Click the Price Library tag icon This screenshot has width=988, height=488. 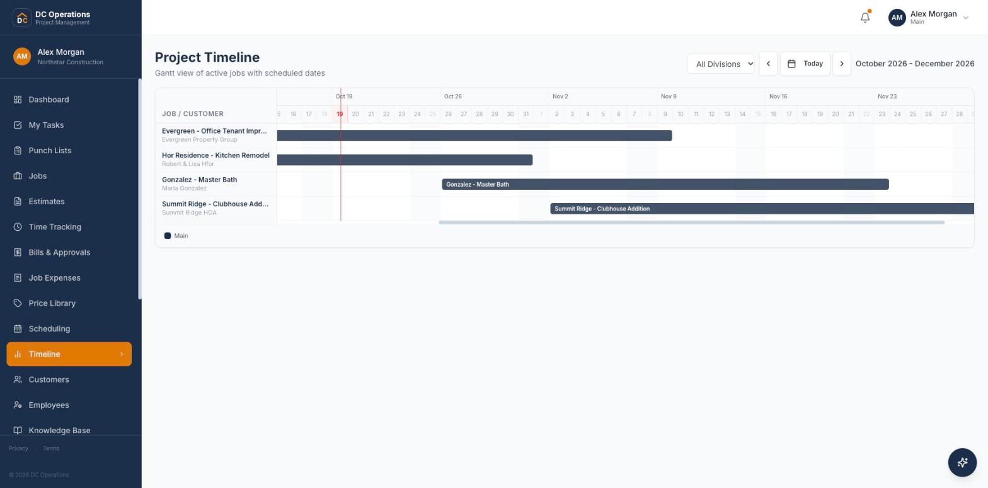[18, 303]
